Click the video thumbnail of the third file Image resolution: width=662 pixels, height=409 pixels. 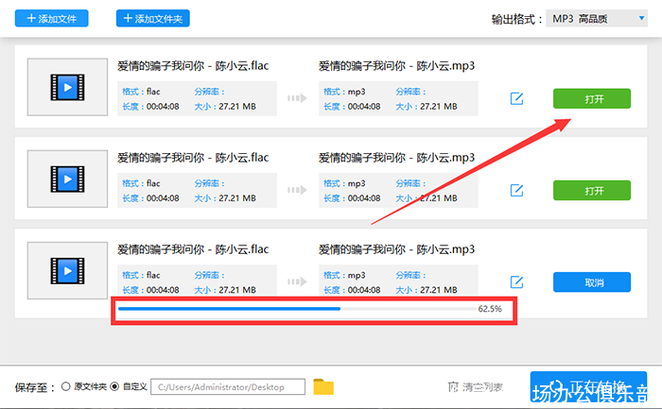click(x=67, y=271)
